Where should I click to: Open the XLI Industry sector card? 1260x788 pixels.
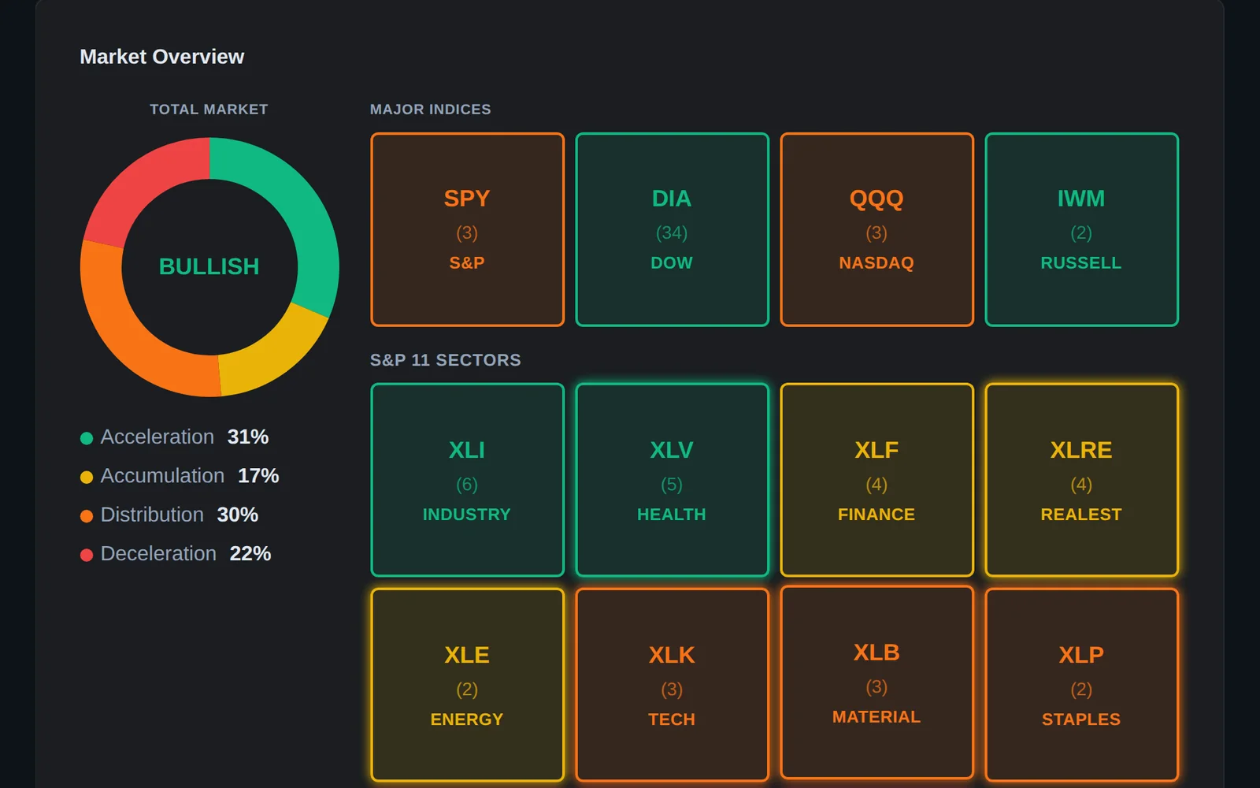(467, 480)
